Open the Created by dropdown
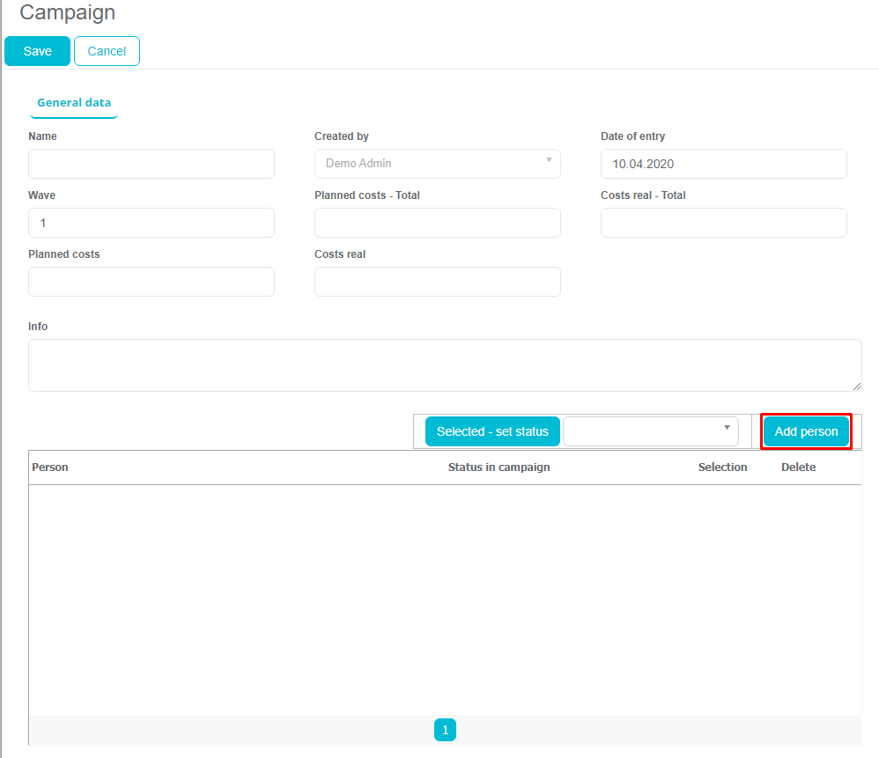Screen dimensions: 879x758 point(437,164)
